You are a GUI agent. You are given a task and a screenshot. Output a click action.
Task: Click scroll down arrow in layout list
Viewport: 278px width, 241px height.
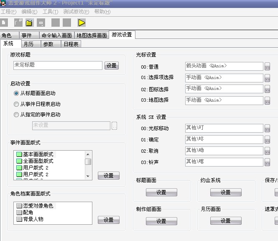[88, 176]
